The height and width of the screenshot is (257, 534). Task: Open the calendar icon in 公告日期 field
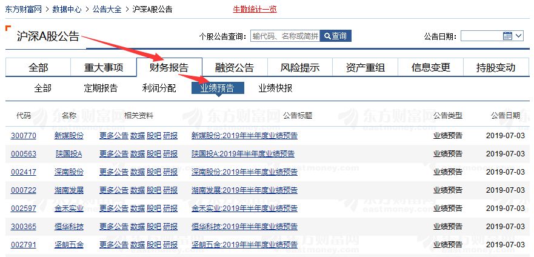coord(507,36)
